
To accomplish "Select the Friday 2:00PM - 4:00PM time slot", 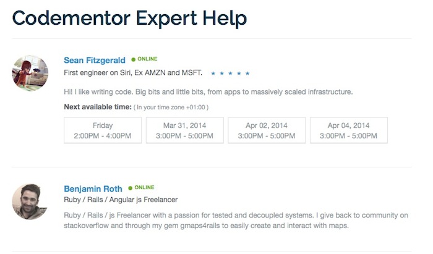I will (103, 130).
